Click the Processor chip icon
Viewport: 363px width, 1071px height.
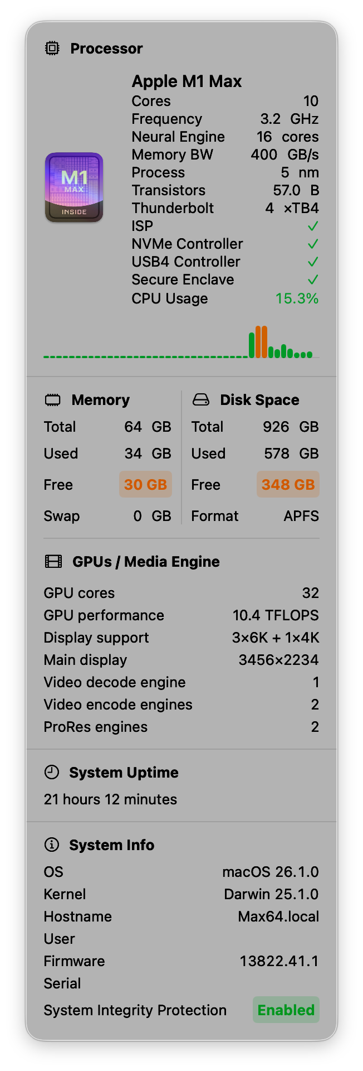pyautogui.click(x=52, y=49)
